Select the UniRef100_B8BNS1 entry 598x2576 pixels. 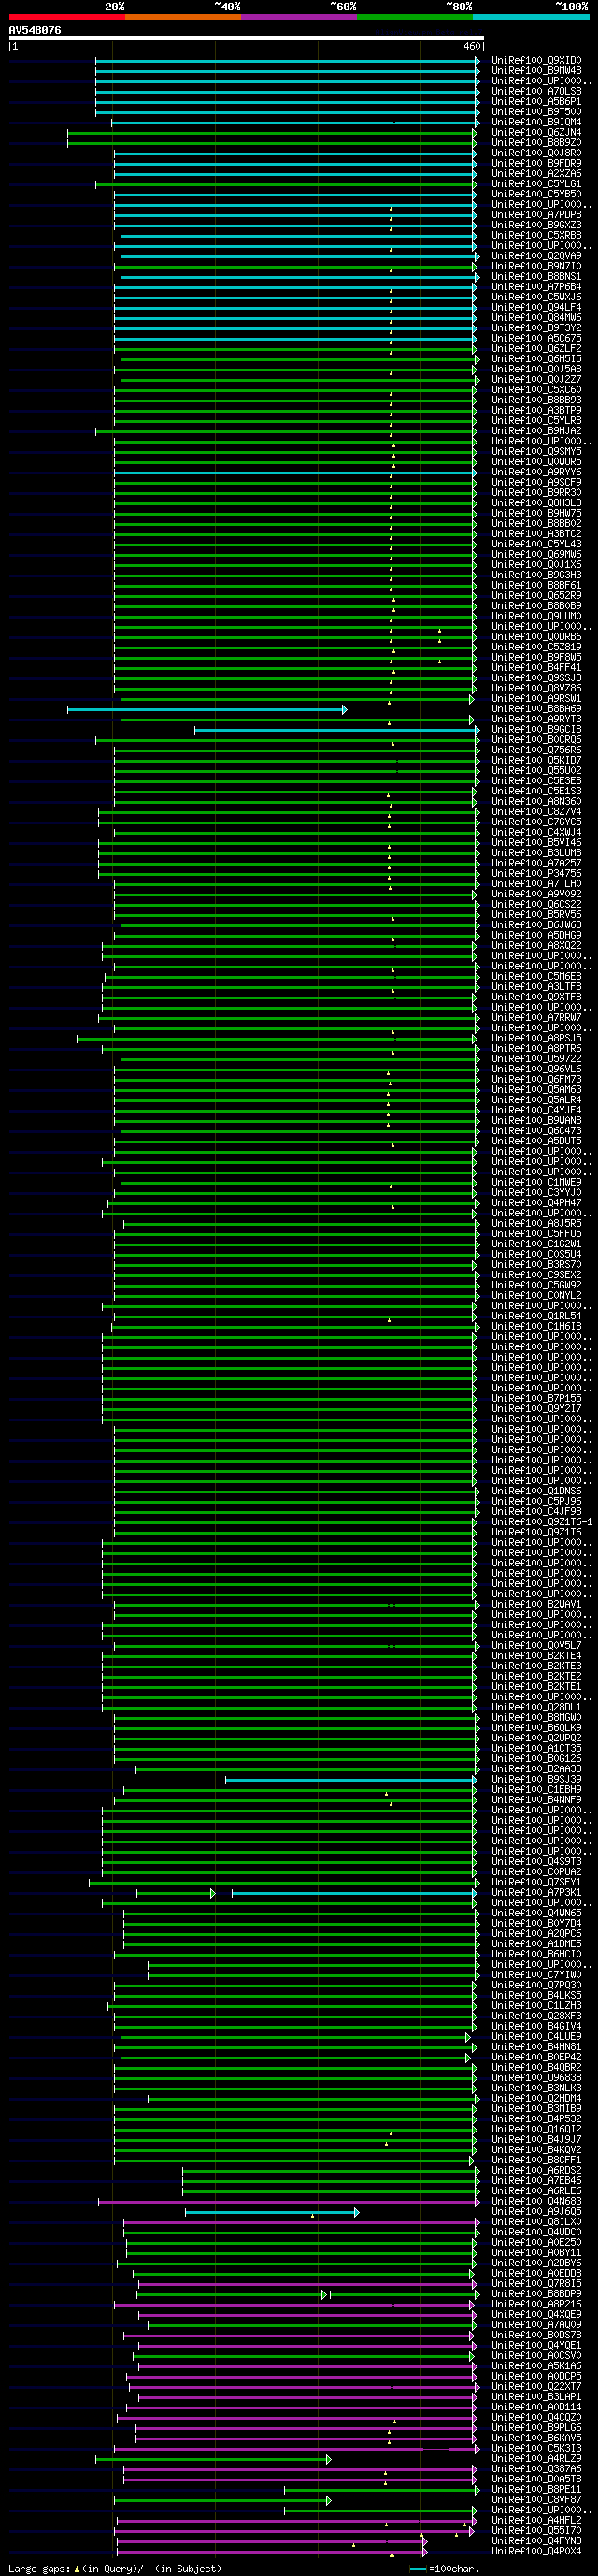[x=536, y=277]
